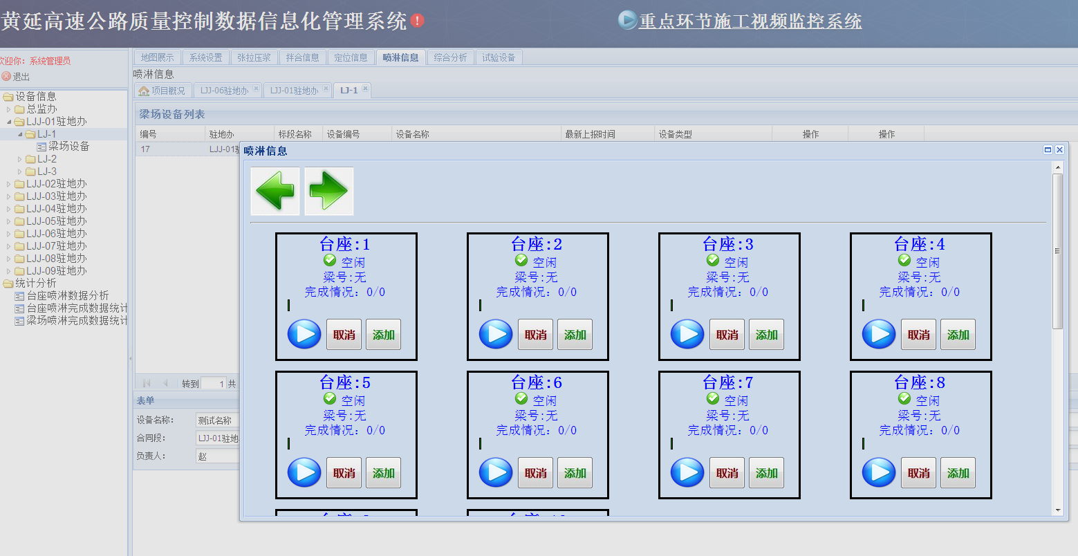Select 梁场设备 tree item
Screen dimensions: 1078x556
(x=68, y=146)
